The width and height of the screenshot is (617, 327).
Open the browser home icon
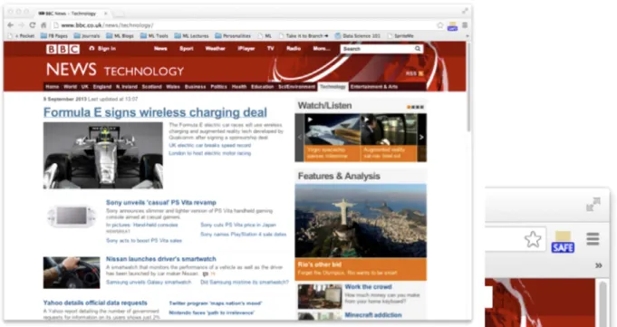pos(43,25)
